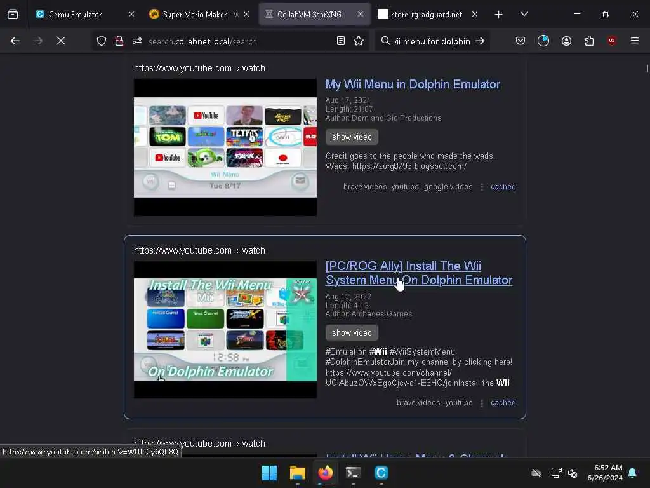Open the Windows Start menu
The width and height of the screenshot is (650, 488).
(x=269, y=473)
